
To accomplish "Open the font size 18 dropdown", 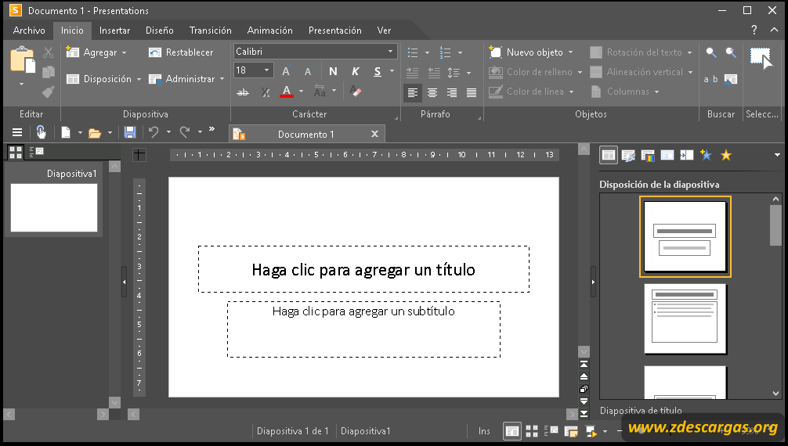I will 267,71.
